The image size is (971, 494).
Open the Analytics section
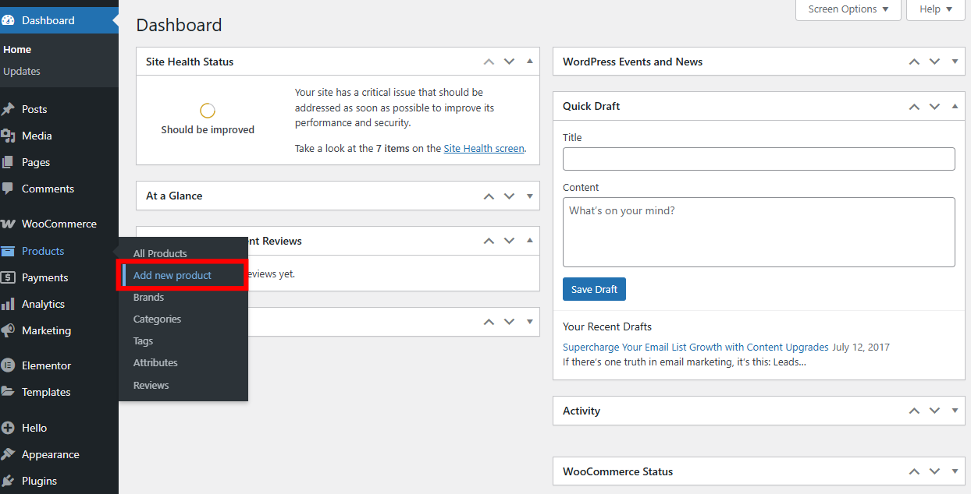pyautogui.click(x=45, y=304)
